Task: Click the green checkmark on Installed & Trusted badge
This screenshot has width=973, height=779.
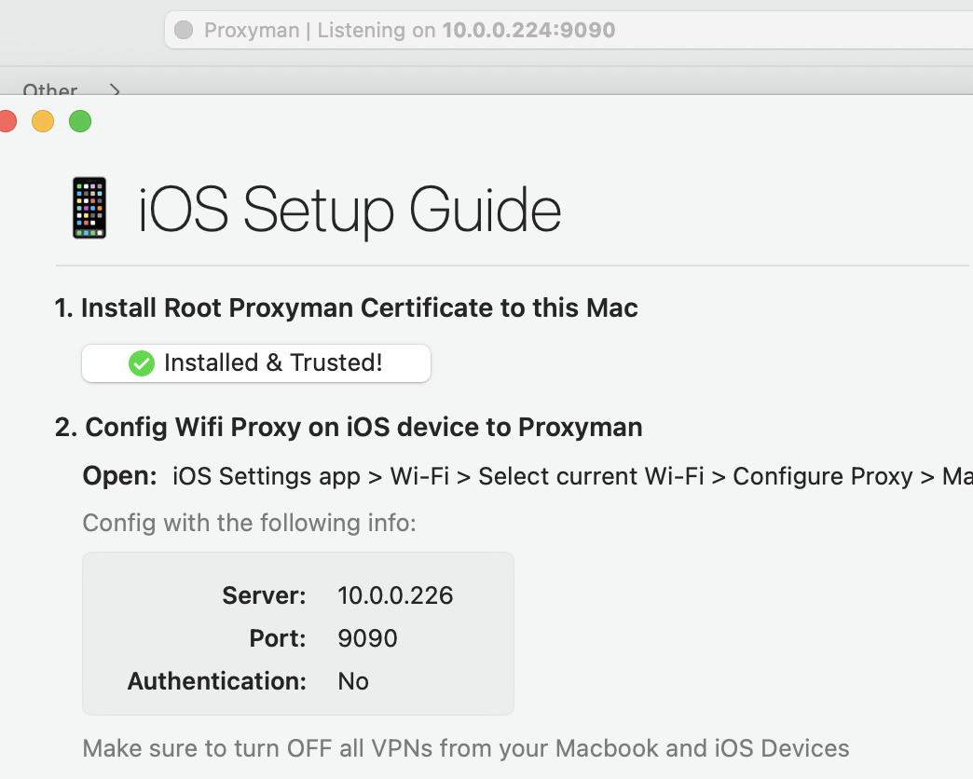Action: [x=142, y=363]
